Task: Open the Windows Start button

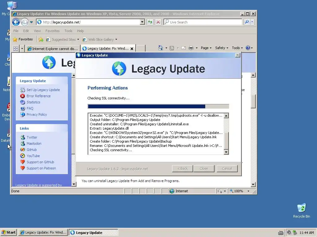Action: (8, 232)
